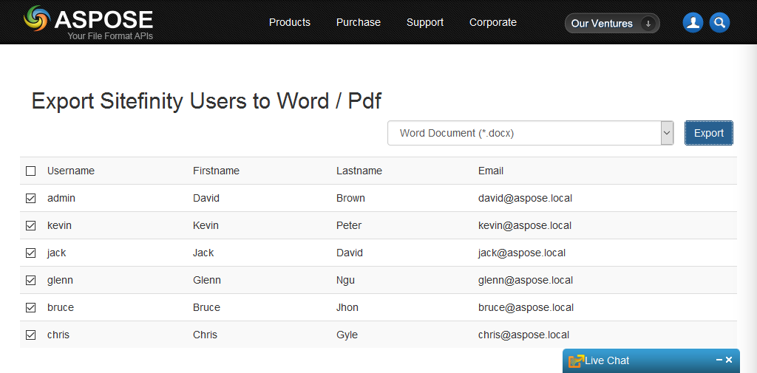Click the firstname cell 'David'

[x=206, y=199]
